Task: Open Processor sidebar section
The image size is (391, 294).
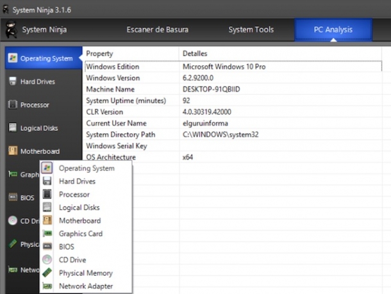Action: pos(44,105)
